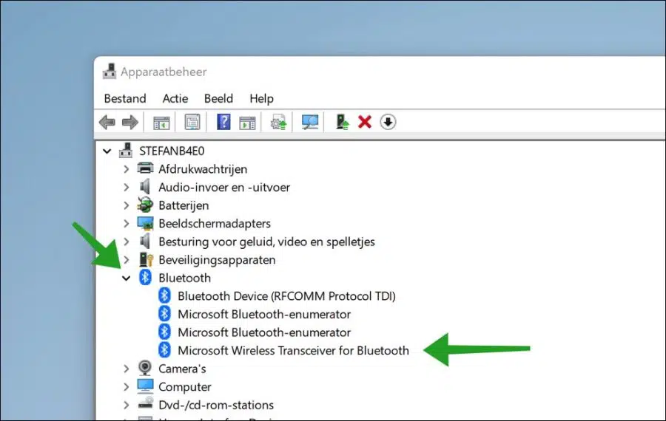Select Audio-invoer en -uitvoer label
Image resolution: width=666 pixels, height=421 pixels.
tap(223, 187)
